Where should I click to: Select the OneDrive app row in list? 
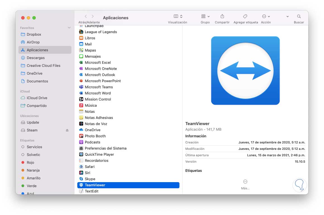128,130
